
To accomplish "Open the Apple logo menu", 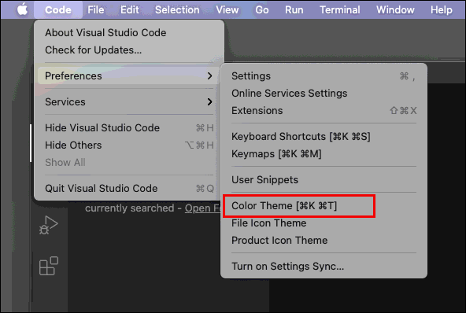I will [22, 9].
